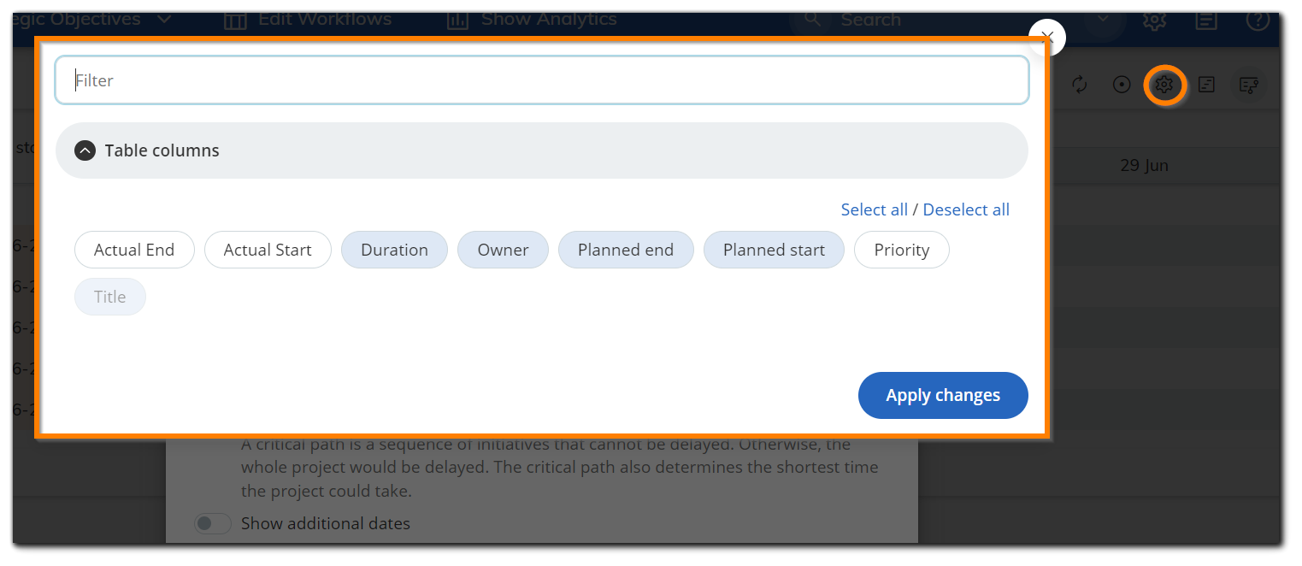Click the note icon right of highlighted gear

pos(1206,85)
